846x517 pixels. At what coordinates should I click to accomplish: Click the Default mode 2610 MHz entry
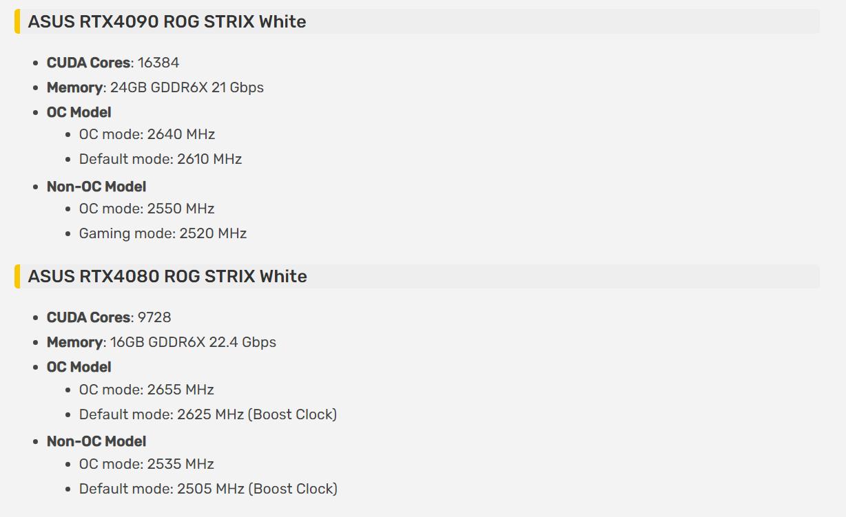coord(160,159)
